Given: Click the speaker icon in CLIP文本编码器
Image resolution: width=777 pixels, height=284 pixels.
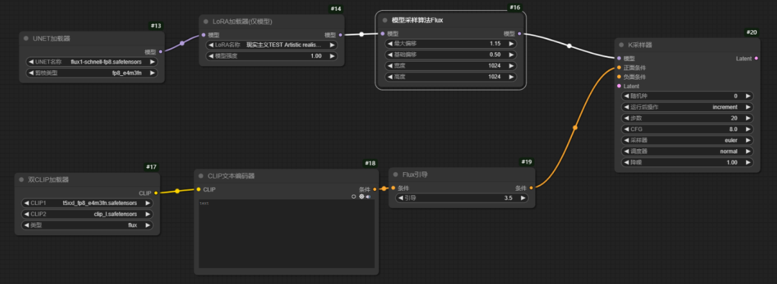Looking at the screenshot, I should click(x=368, y=196).
